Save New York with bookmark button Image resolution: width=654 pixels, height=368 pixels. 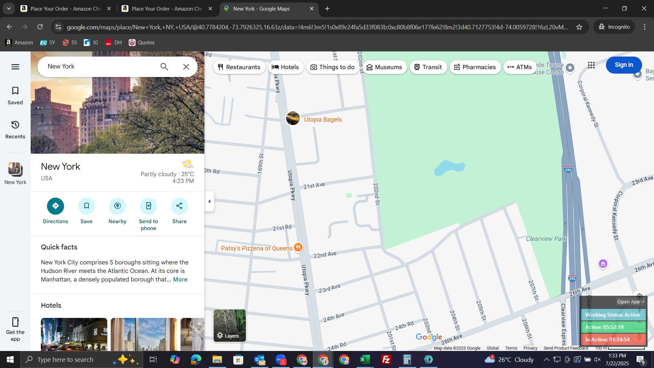tap(87, 211)
